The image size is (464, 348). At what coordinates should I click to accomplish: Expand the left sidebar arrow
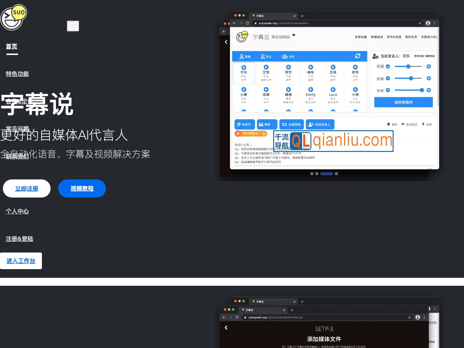click(226, 42)
